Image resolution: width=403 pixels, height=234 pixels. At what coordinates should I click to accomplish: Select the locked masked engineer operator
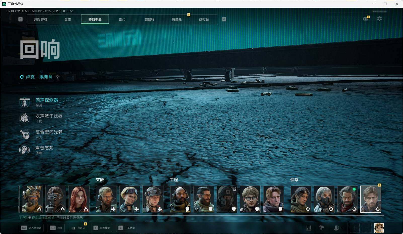pos(227,199)
